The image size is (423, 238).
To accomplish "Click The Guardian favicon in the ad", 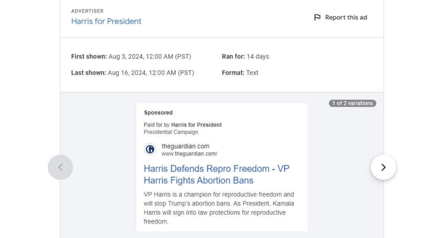I will click(150, 149).
